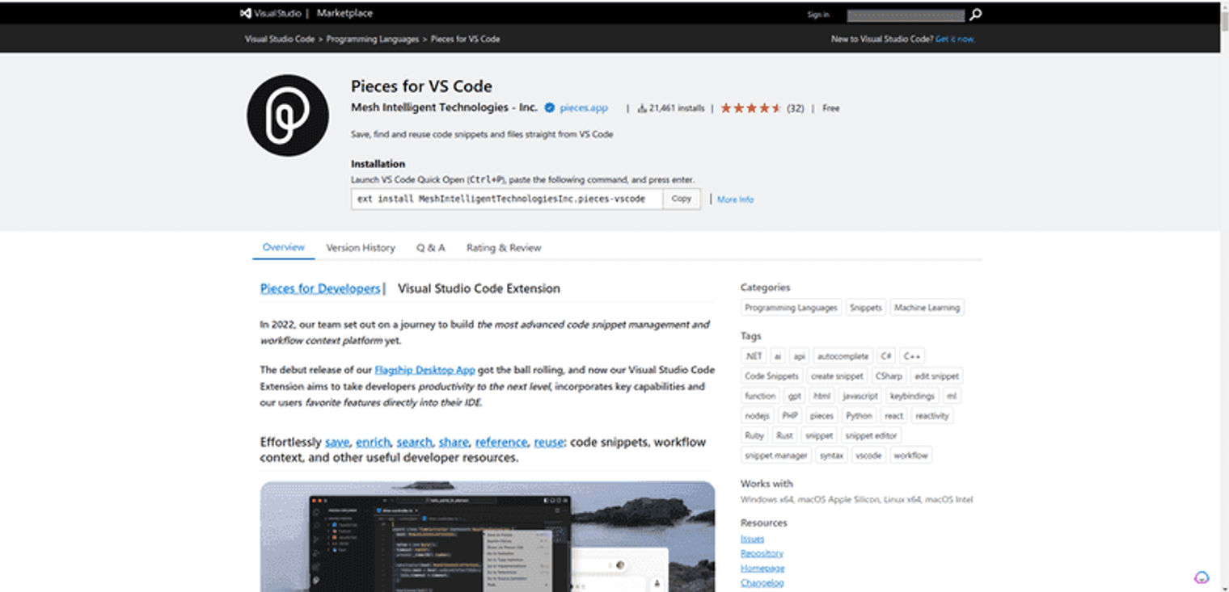This screenshot has width=1229, height=592.
Task: Switch to the Q & A tab
Action: click(x=431, y=248)
